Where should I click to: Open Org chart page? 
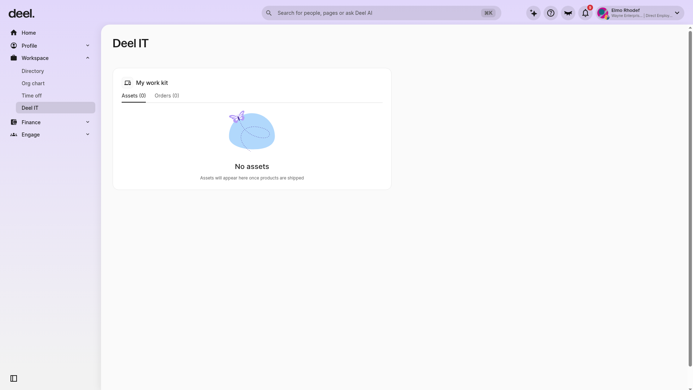[56, 83]
